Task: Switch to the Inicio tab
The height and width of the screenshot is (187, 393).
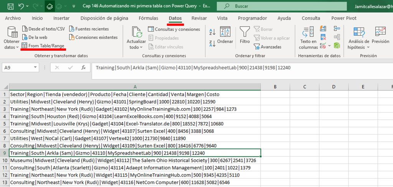Action: point(37,18)
